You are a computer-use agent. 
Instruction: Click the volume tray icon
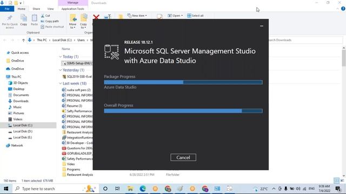[298, 189]
